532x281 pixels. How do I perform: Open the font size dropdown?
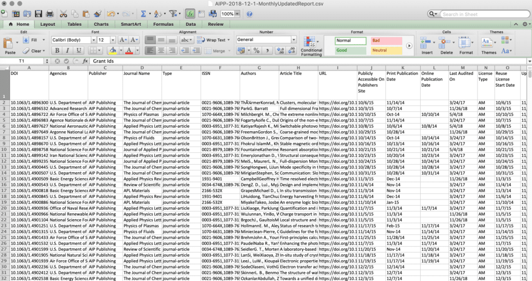pos(113,40)
